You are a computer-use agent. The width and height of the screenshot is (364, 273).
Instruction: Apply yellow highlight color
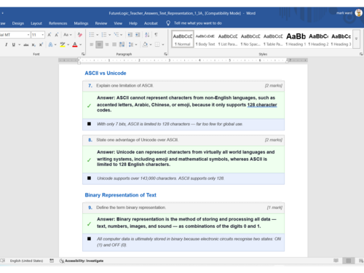click(63, 44)
